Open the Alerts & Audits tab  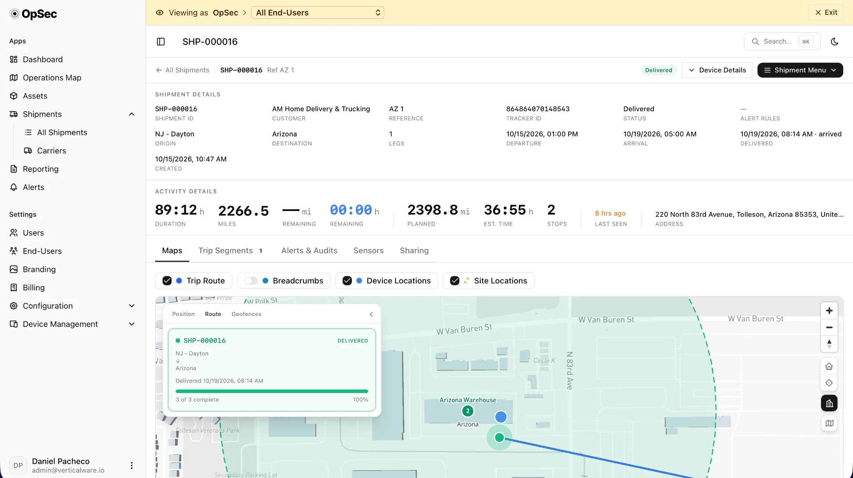point(309,251)
